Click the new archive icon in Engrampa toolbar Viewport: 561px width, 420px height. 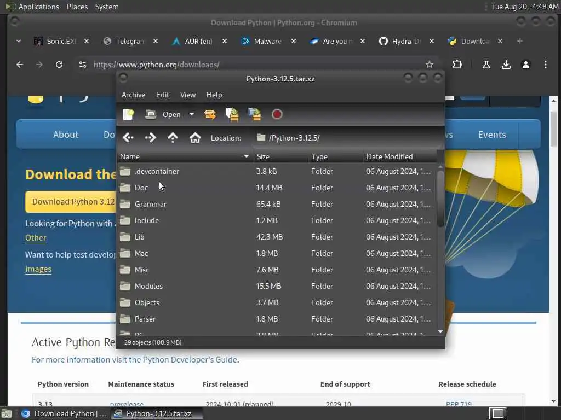pos(128,114)
